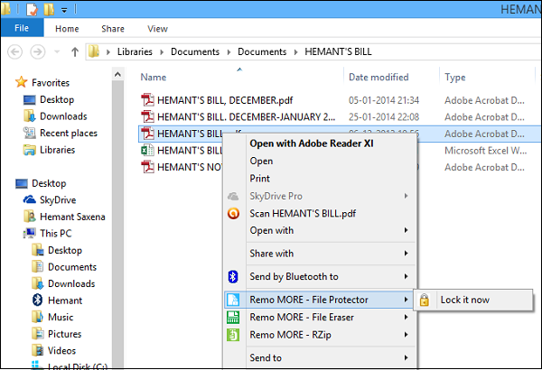Click the Forward navigation arrow
This screenshot has width=542, height=370.
[x=38, y=51]
